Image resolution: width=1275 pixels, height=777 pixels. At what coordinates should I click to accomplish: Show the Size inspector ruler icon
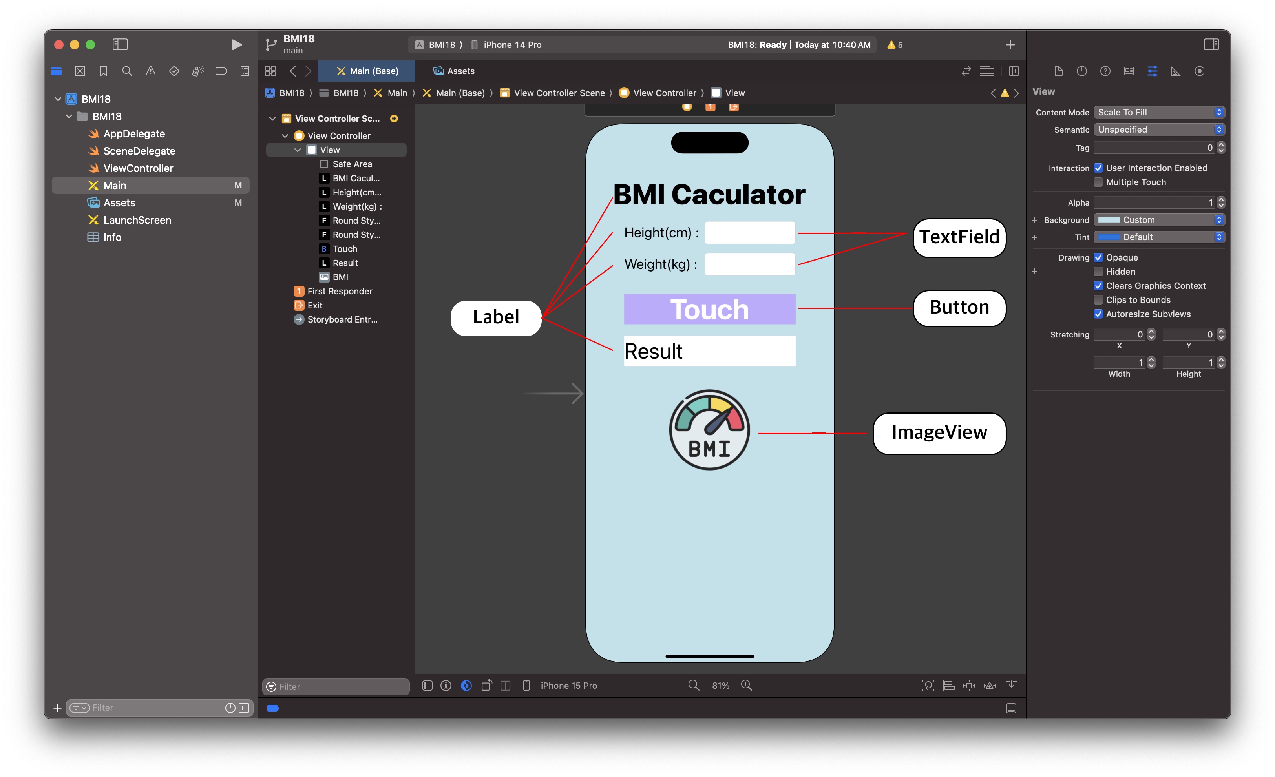click(x=1176, y=71)
